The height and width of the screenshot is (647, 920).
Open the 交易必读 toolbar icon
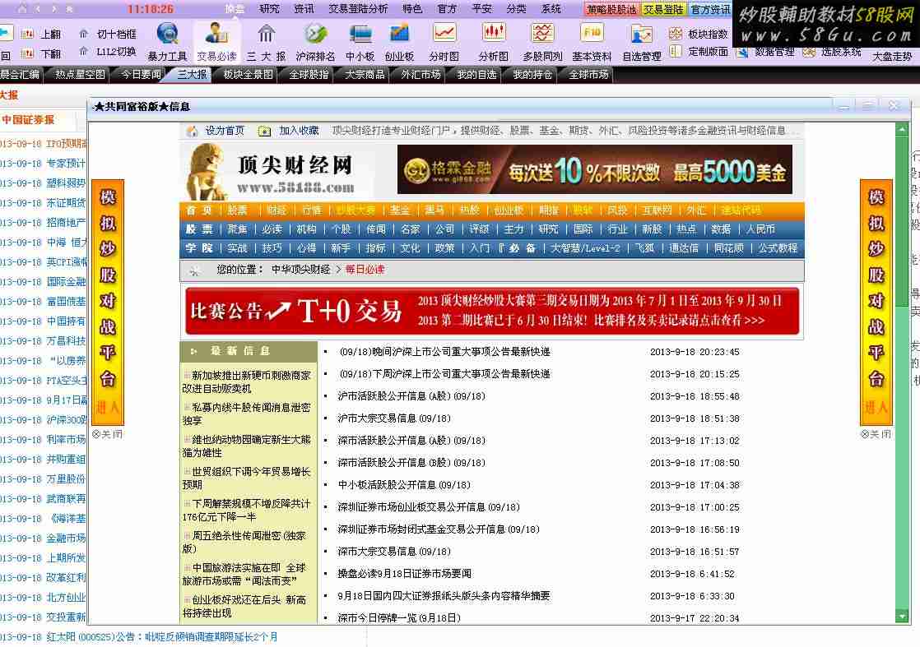click(x=216, y=34)
